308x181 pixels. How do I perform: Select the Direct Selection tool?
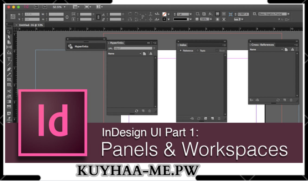(x=9, y=37)
